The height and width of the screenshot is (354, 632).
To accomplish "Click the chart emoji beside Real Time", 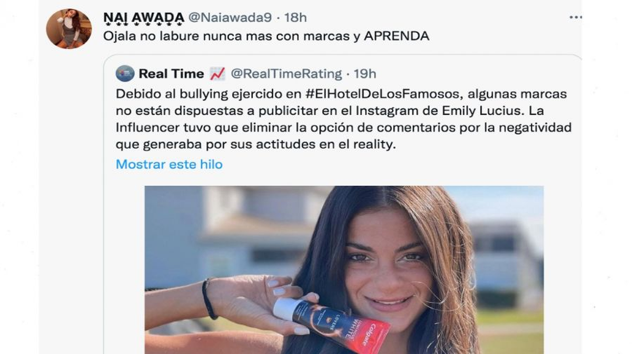I will pos(218,74).
